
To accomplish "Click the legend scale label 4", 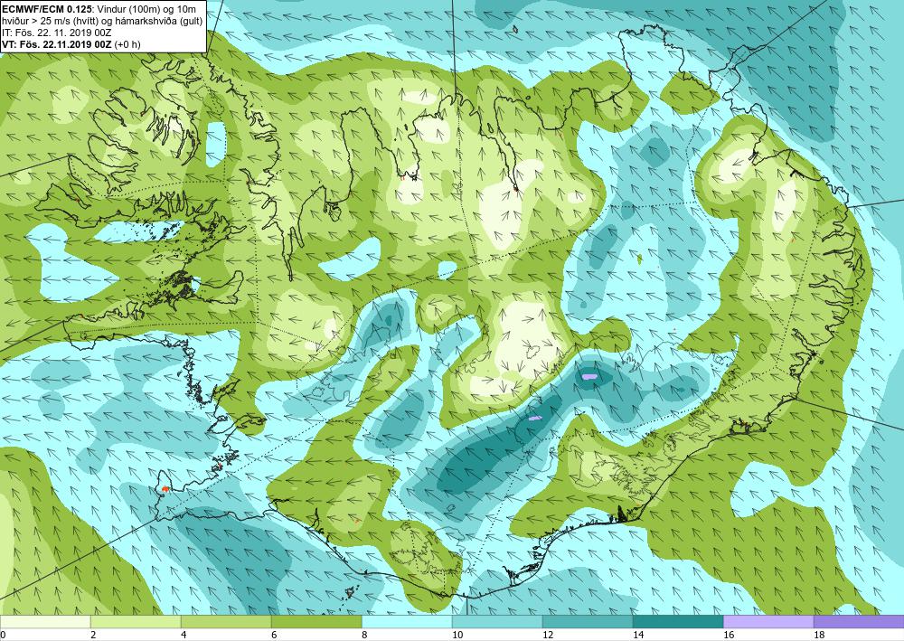I will (x=184, y=635).
